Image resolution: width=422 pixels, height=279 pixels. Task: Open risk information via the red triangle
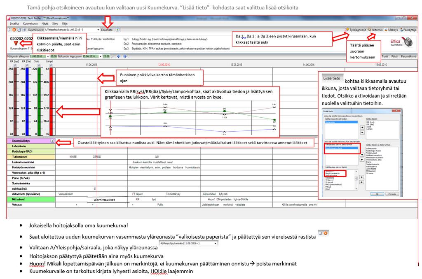click(x=16, y=43)
